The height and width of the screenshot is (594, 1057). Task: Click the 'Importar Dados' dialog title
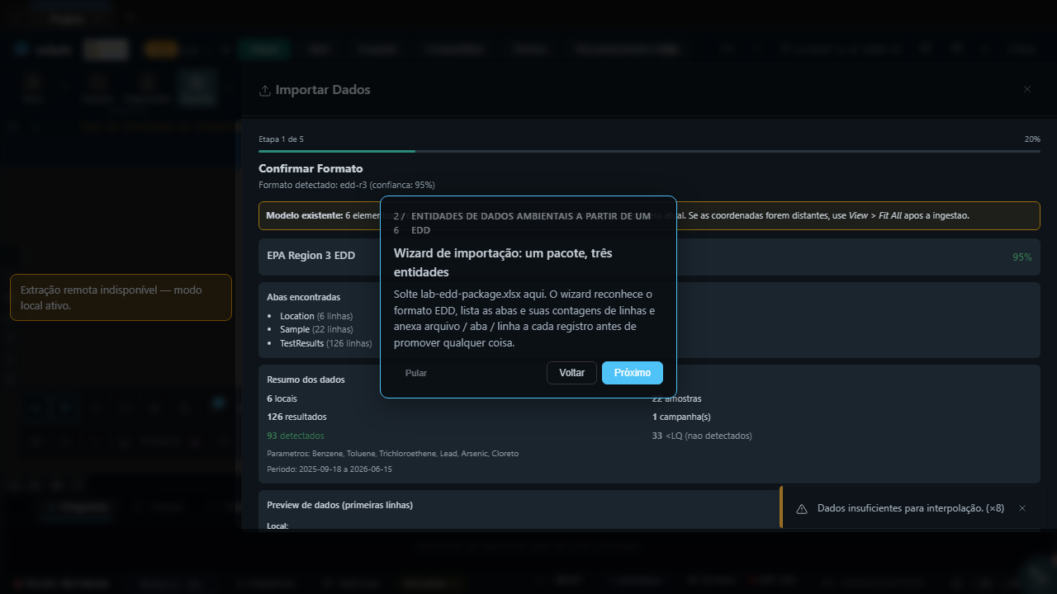click(x=323, y=90)
